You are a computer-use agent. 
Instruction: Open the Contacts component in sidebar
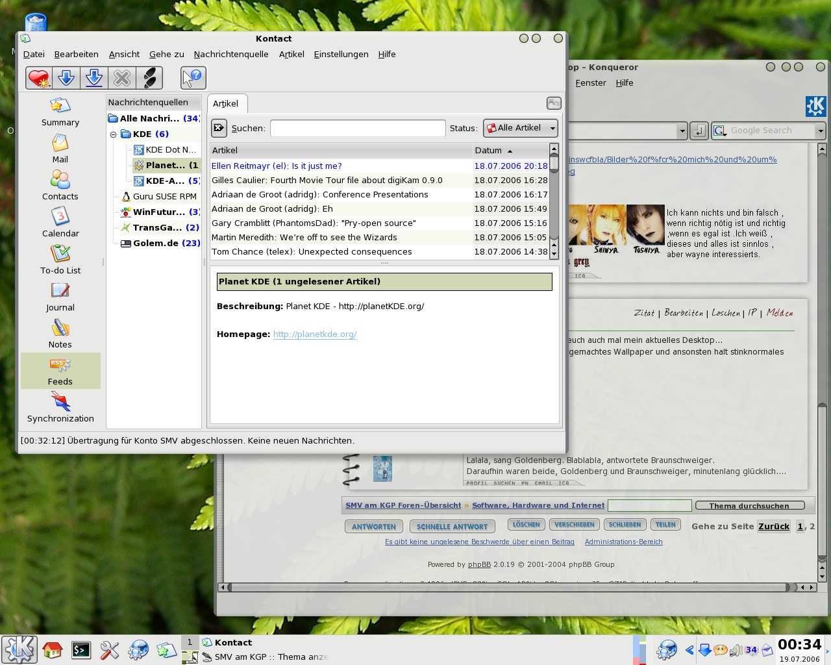coord(60,186)
